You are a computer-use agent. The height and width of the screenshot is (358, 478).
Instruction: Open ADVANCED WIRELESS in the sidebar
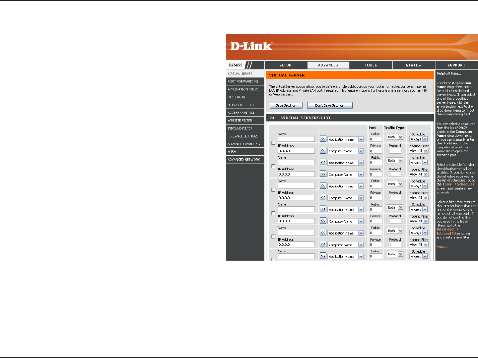click(x=245, y=144)
